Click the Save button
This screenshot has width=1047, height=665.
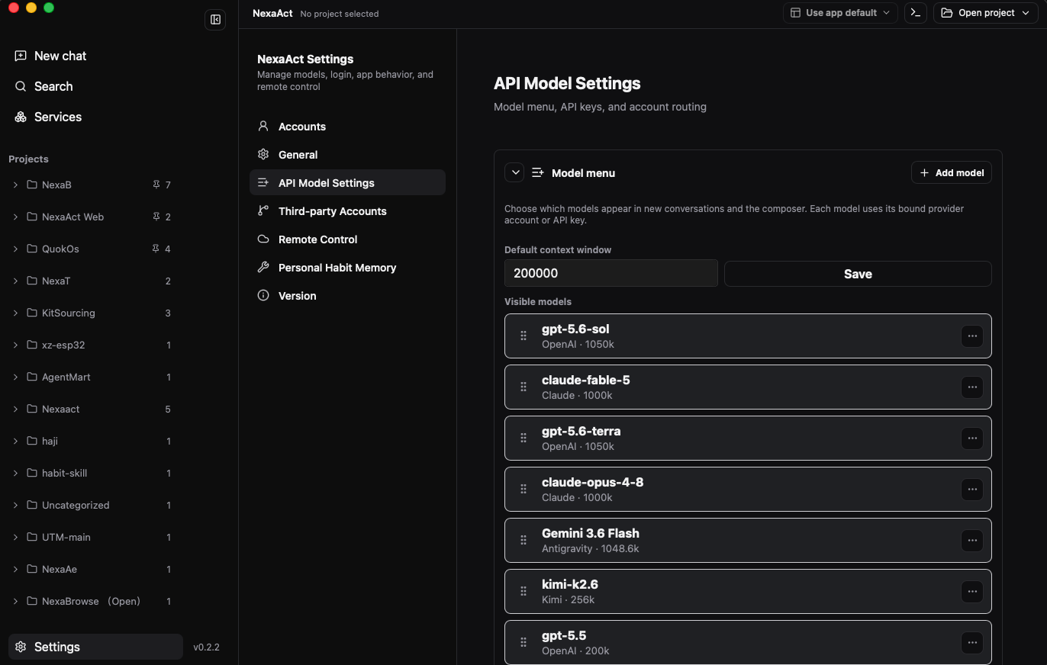(x=858, y=274)
